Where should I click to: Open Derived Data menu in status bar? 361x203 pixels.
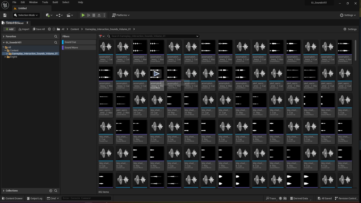[x=299, y=198]
